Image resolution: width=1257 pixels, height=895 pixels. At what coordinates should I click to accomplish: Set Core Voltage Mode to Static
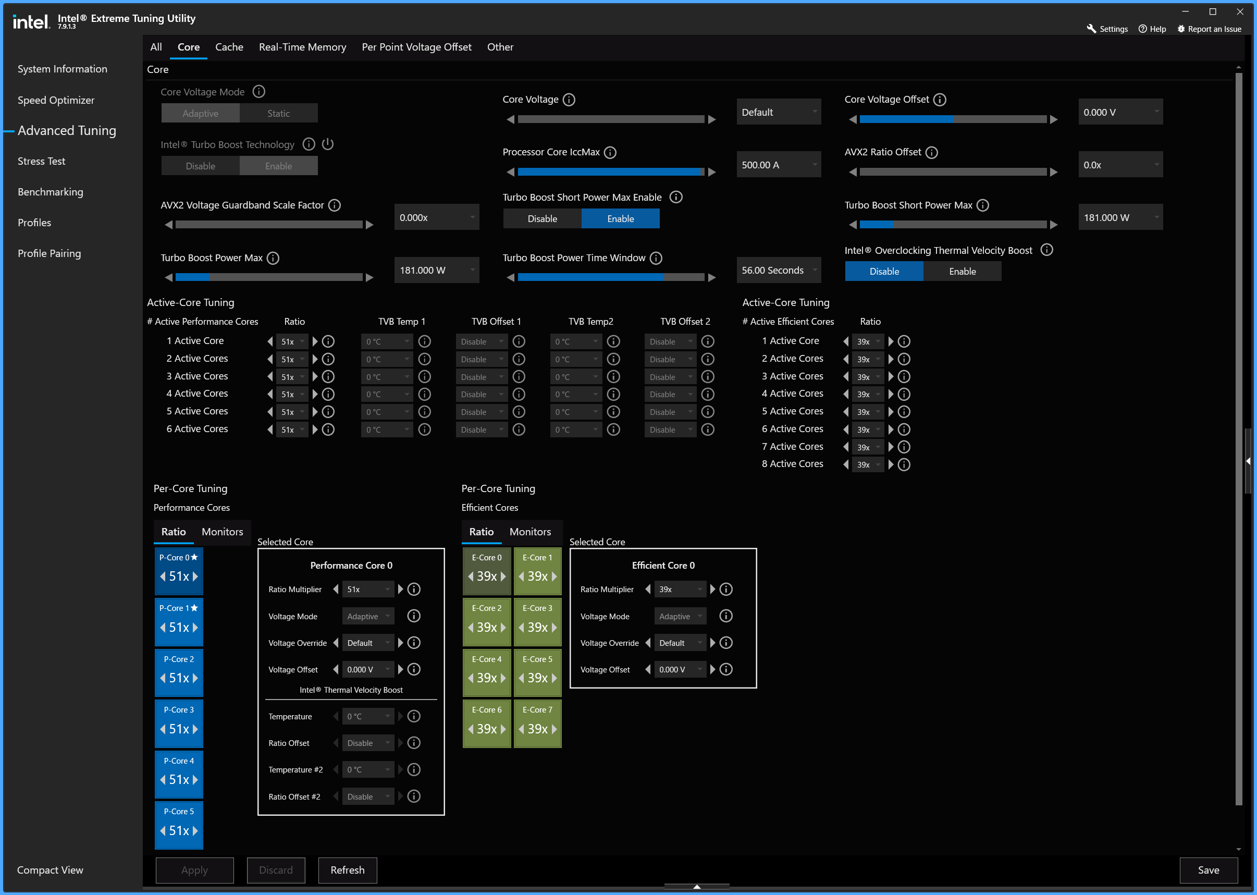(279, 114)
